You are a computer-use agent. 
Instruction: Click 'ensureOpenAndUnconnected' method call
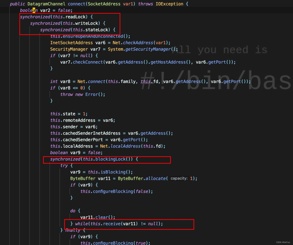(93, 36)
